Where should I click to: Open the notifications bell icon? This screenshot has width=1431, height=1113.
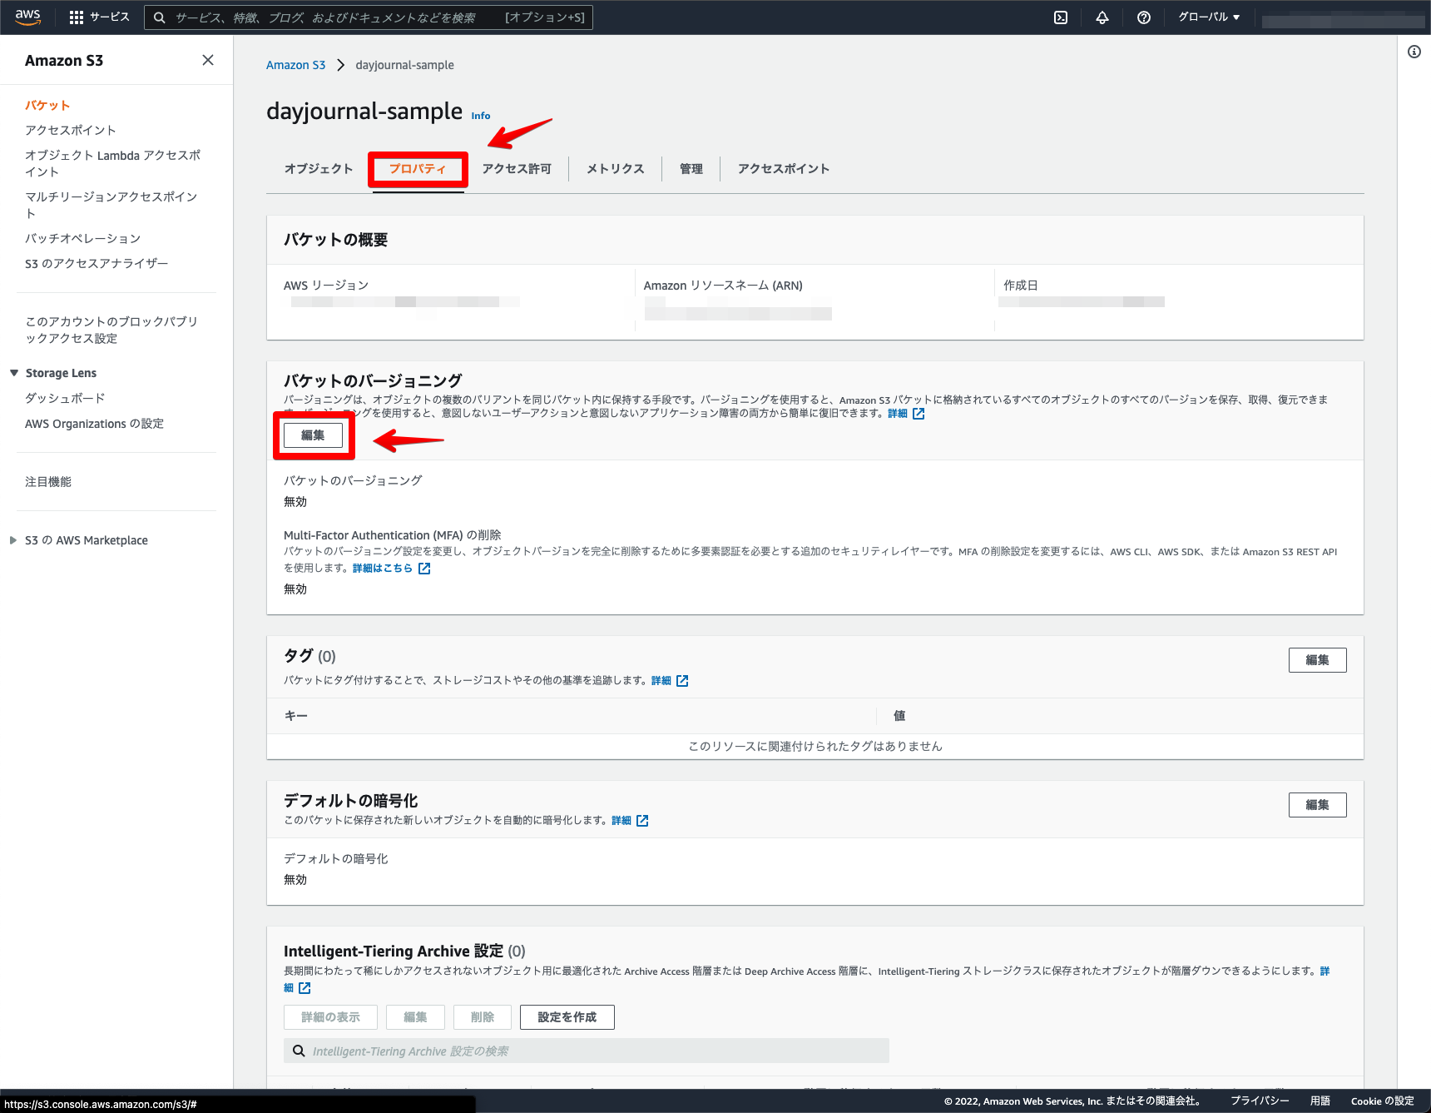point(1102,17)
